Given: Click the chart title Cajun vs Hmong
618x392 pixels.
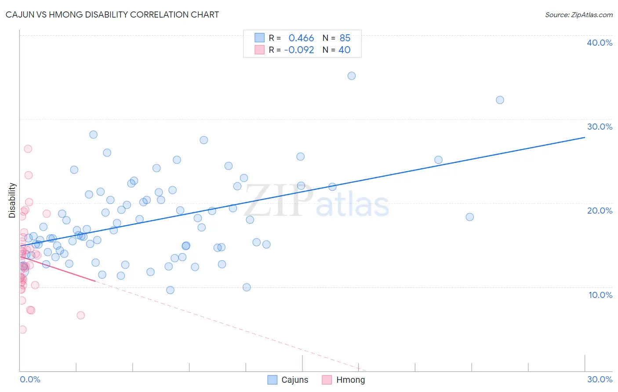Looking at the screenshot, I should 112,15.
